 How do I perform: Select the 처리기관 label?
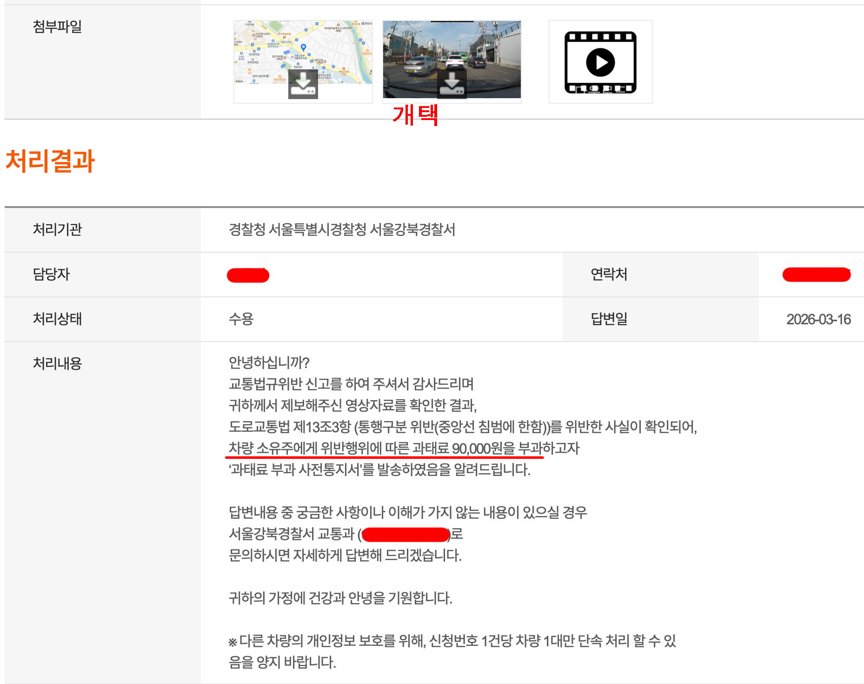pos(57,229)
